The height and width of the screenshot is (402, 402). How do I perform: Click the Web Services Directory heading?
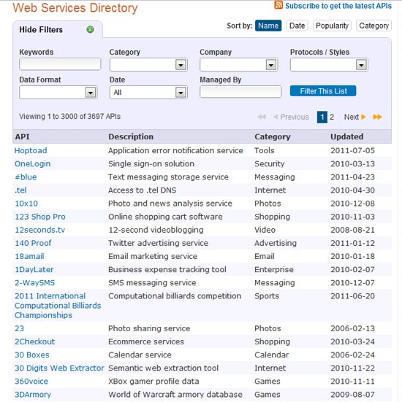click(x=75, y=8)
